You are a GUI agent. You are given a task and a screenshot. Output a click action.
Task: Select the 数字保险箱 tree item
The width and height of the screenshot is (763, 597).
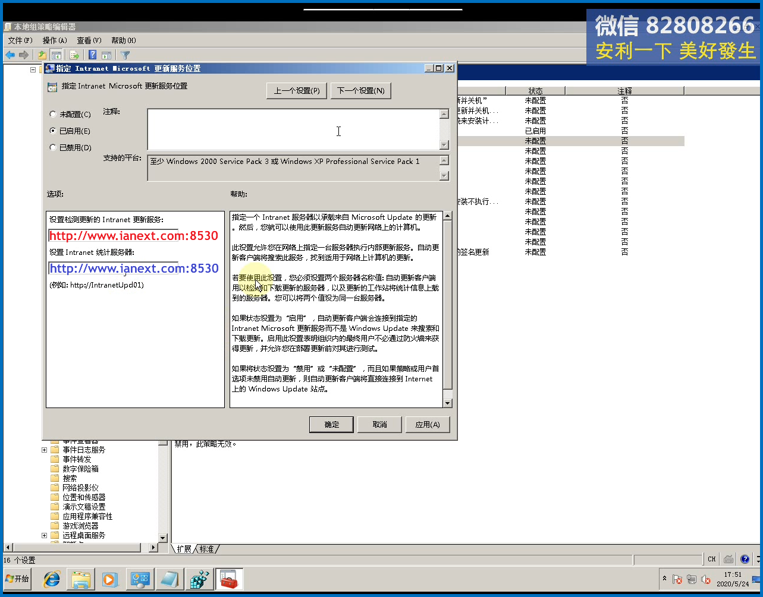click(x=80, y=469)
